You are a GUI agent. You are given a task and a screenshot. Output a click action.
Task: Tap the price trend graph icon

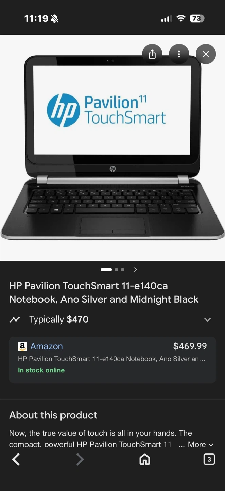[15, 319]
